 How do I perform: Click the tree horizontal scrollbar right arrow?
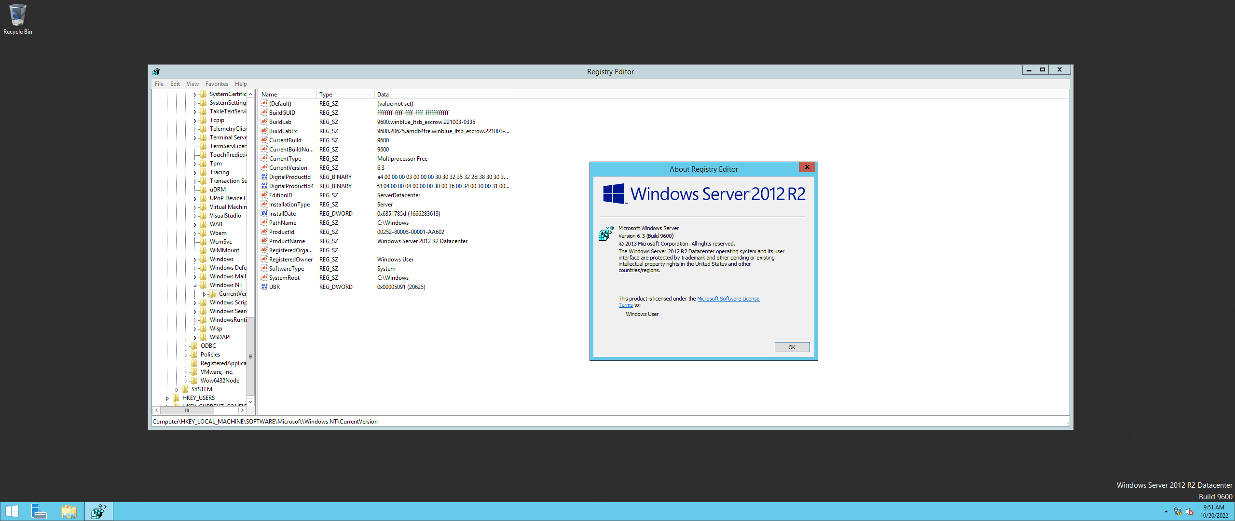[242, 411]
